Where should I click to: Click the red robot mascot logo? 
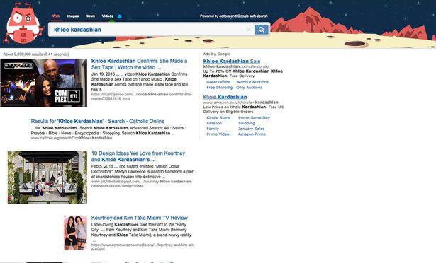click(x=23, y=23)
